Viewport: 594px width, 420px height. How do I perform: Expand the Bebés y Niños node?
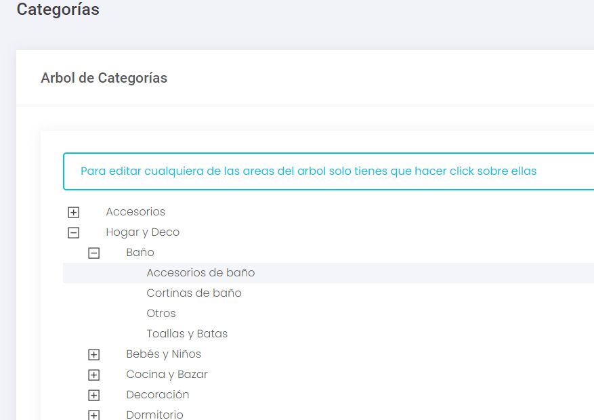pos(94,354)
